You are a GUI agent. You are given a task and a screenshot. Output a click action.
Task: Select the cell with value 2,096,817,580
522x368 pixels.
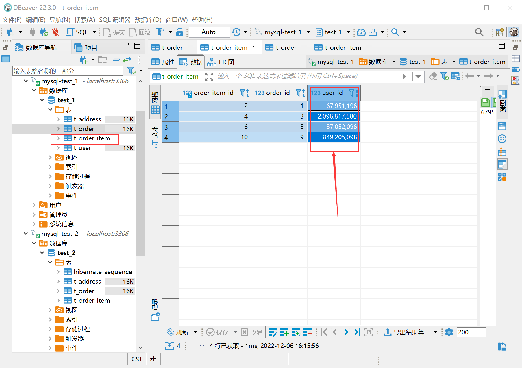click(334, 116)
